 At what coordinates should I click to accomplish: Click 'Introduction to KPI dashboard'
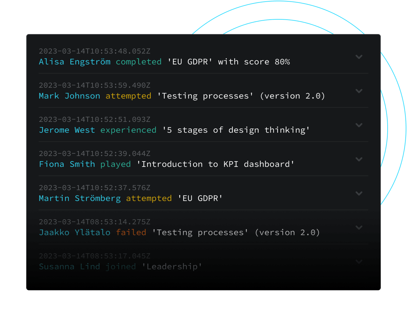tap(215, 164)
